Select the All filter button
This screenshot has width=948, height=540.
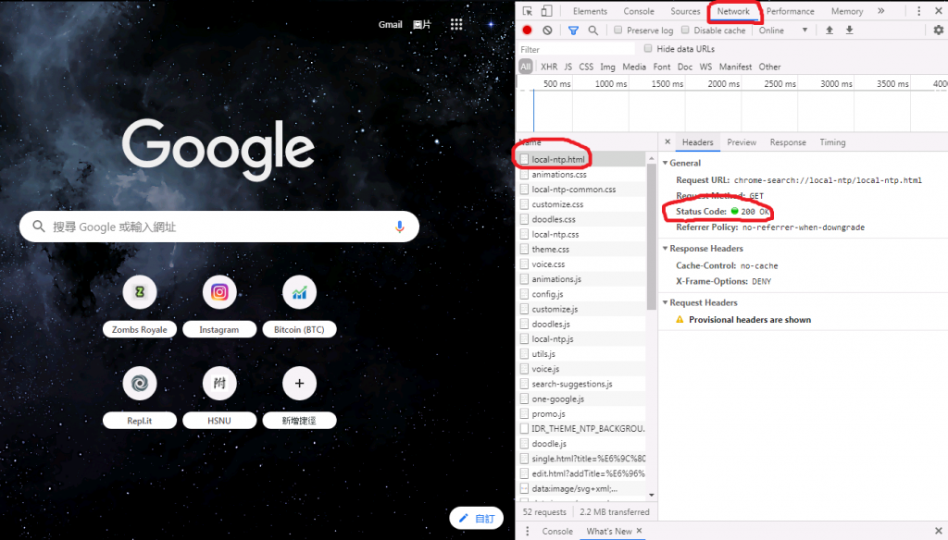tap(526, 67)
